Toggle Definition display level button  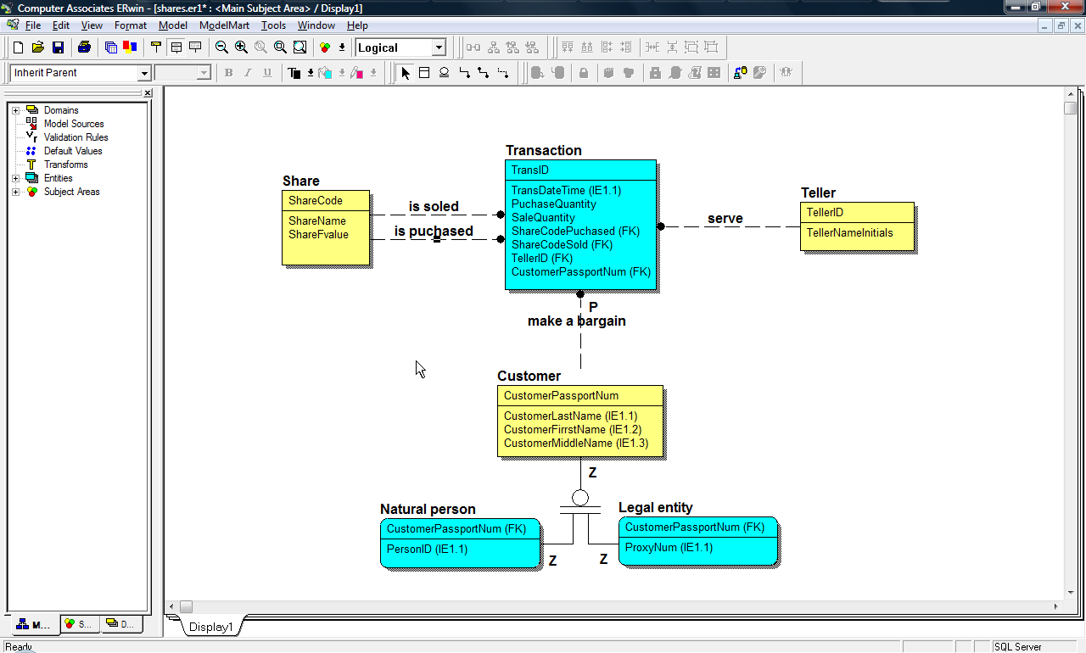pyautogui.click(x=195, y=47)
